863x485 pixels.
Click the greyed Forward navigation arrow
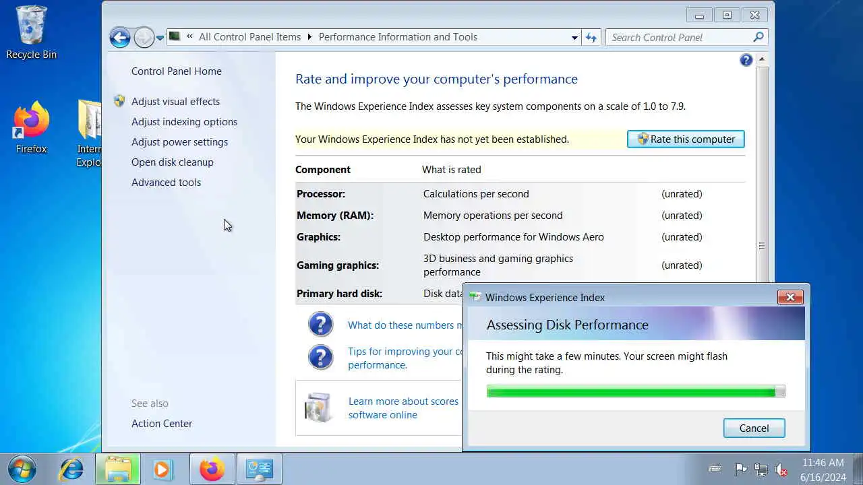pos(144,37)
